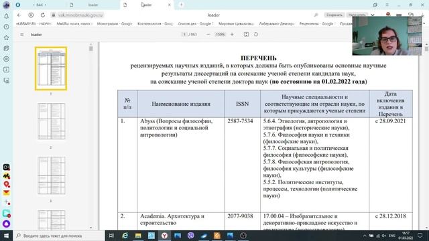The width and height of the screenshot is (429, 241).
Task: Click the thumbnail panel scrollbar handle
Action: point(91,49)
